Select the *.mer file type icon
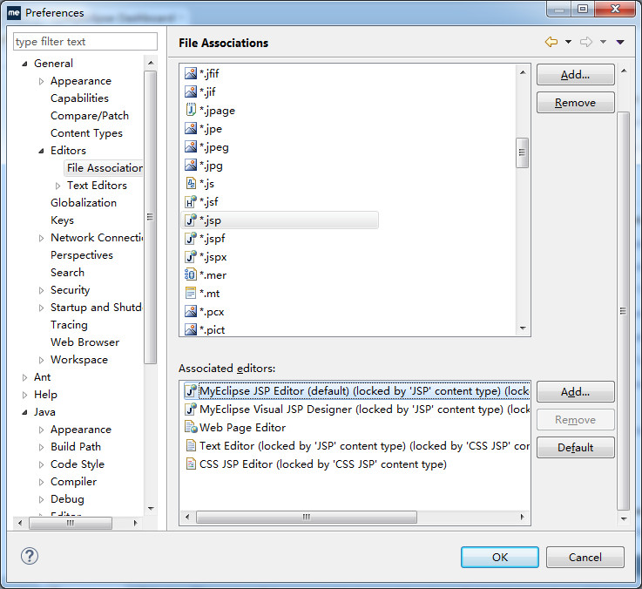The image size is (642, 589). 191,275
